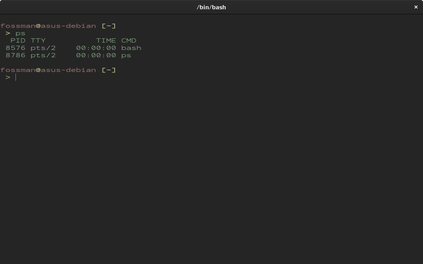Click the bash command name in output

131,48
